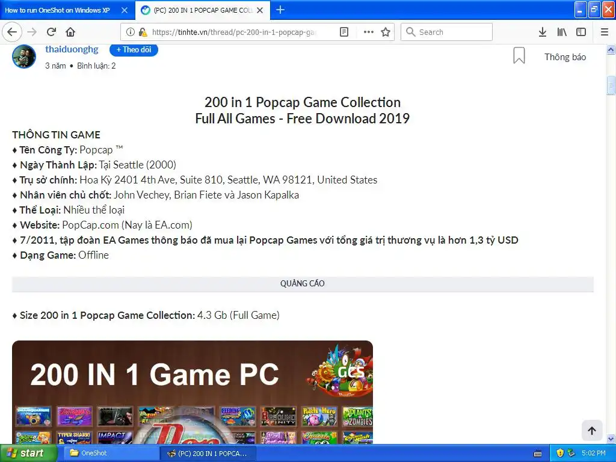
Task: Click inside the address bar URL
Action: [x=234, y=32]
